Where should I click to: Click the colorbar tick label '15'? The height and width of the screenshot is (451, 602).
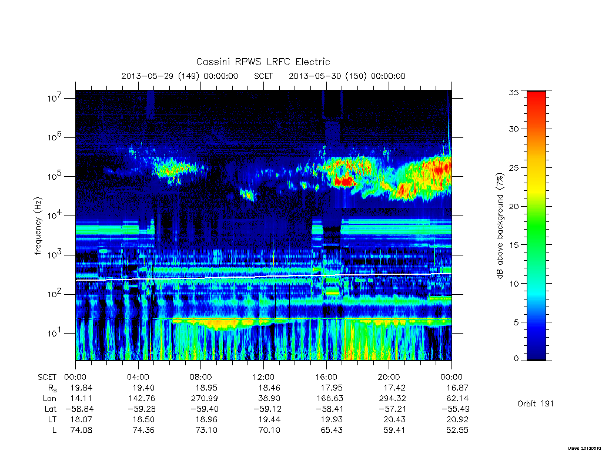513,245
